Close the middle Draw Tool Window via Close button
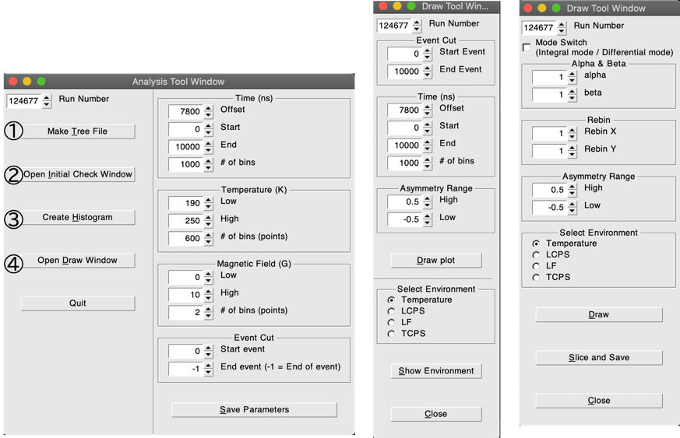Screen dimensions: 680x438 tap(436, 414)
